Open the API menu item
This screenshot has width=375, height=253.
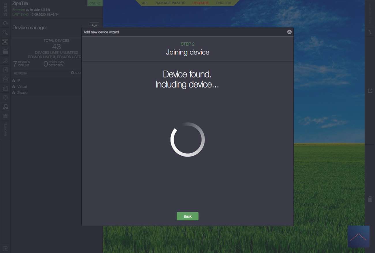[145, 3]
